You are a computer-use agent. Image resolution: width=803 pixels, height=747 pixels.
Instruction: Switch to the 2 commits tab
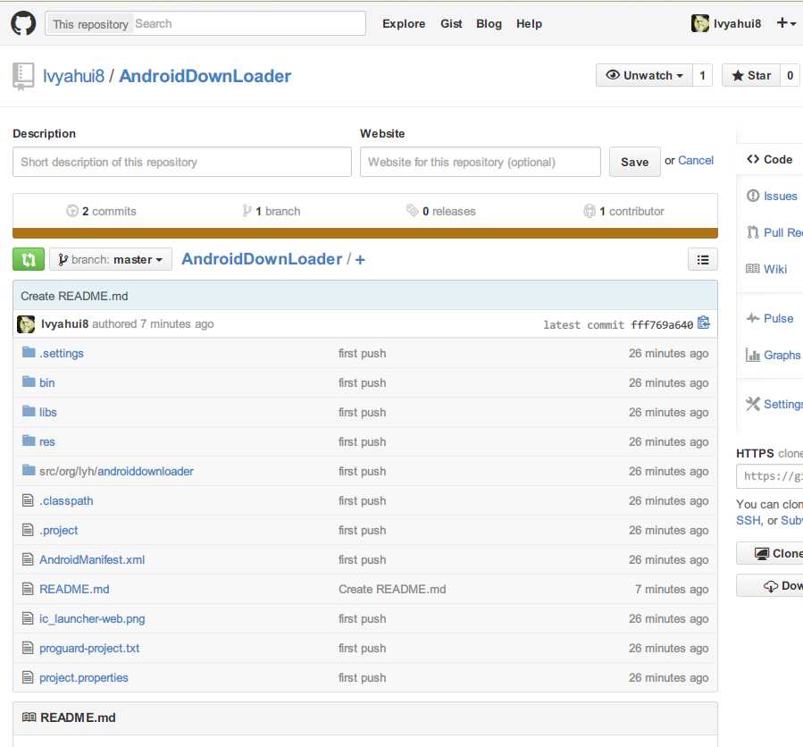102,211
